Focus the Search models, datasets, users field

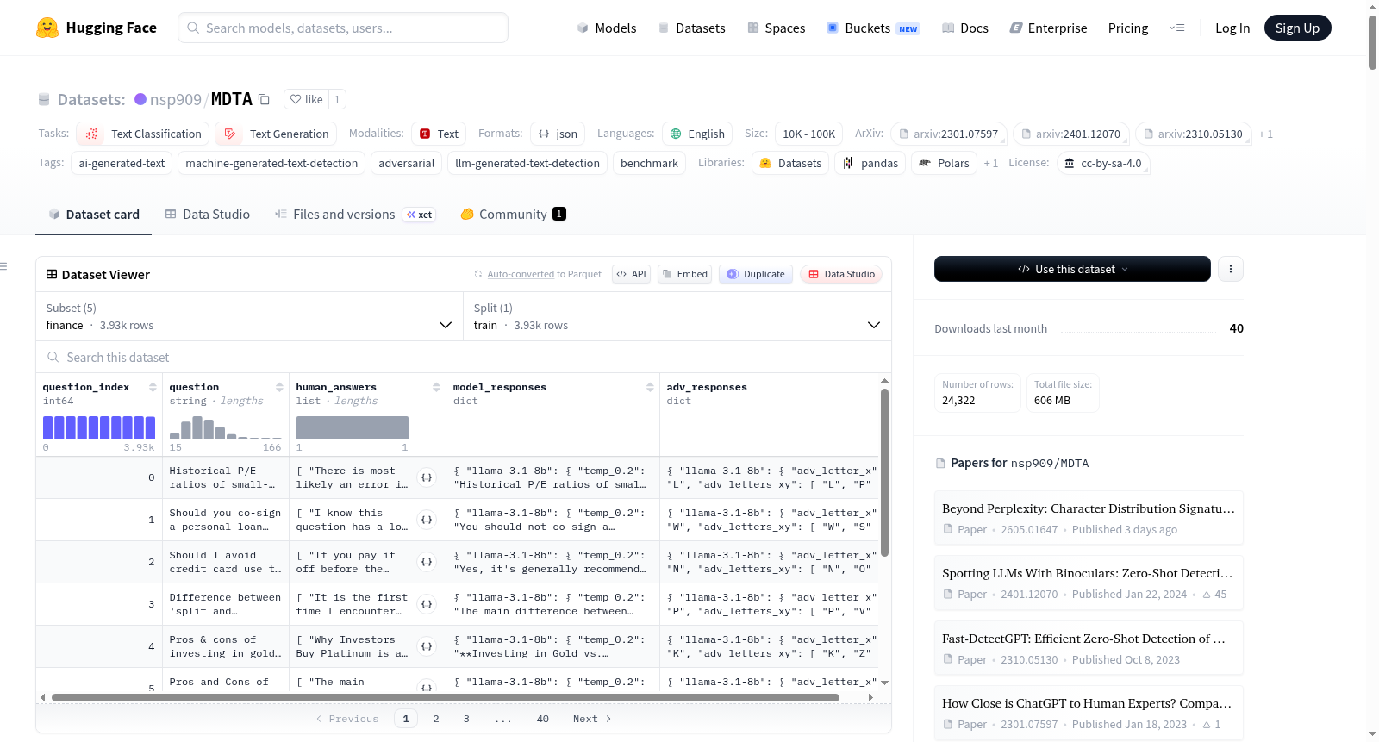point(343,28)
